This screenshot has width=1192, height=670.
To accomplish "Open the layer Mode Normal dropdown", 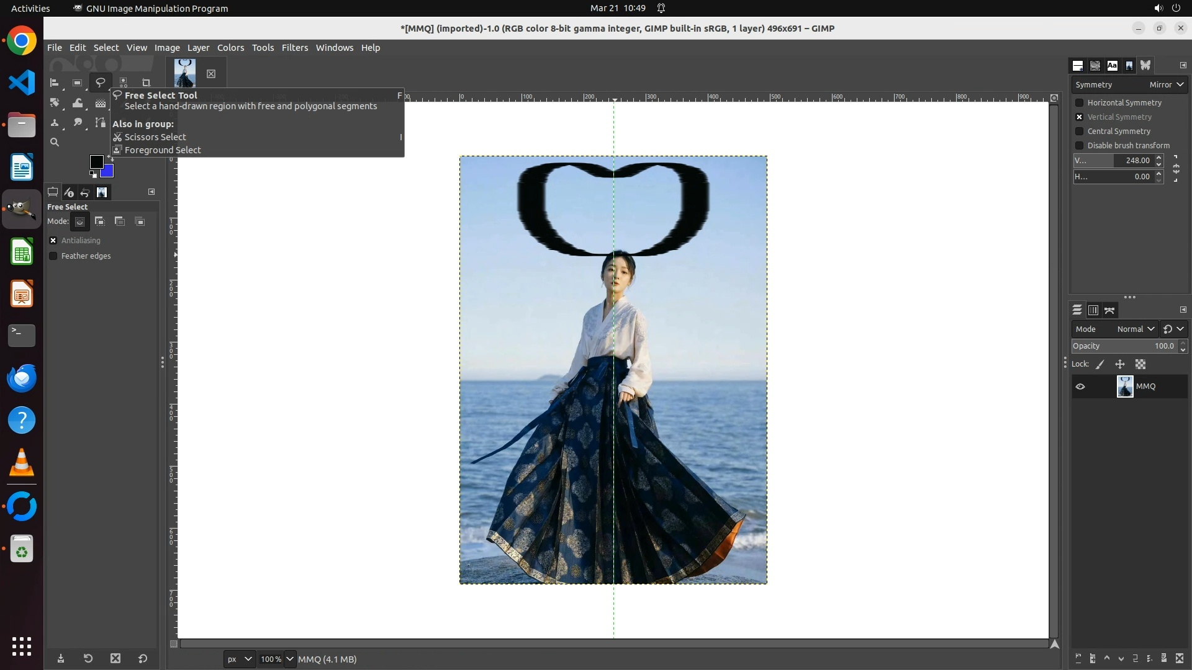I will pyautogui.click(x=1136, y=329).
